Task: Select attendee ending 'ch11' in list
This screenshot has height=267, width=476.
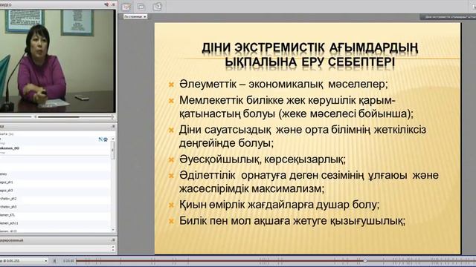Action: pyautogui.click(x=9, y=223)
